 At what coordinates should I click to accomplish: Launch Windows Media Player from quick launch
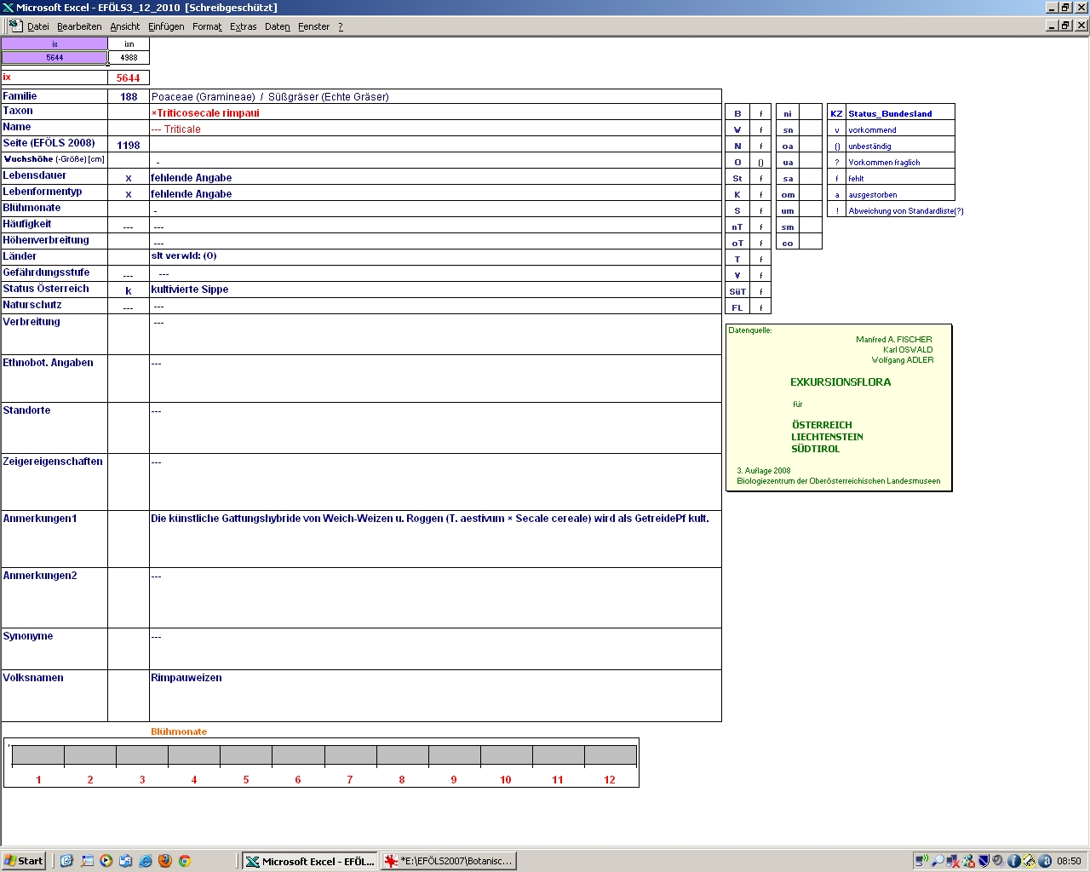click(x=106, y=861)
